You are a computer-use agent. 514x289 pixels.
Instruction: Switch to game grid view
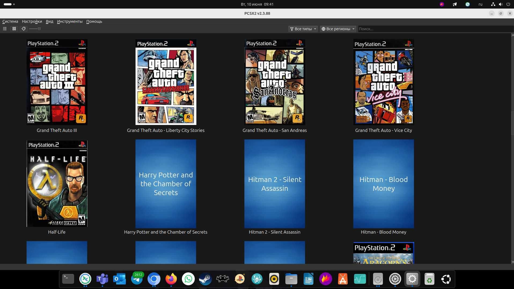click(14, 29)
